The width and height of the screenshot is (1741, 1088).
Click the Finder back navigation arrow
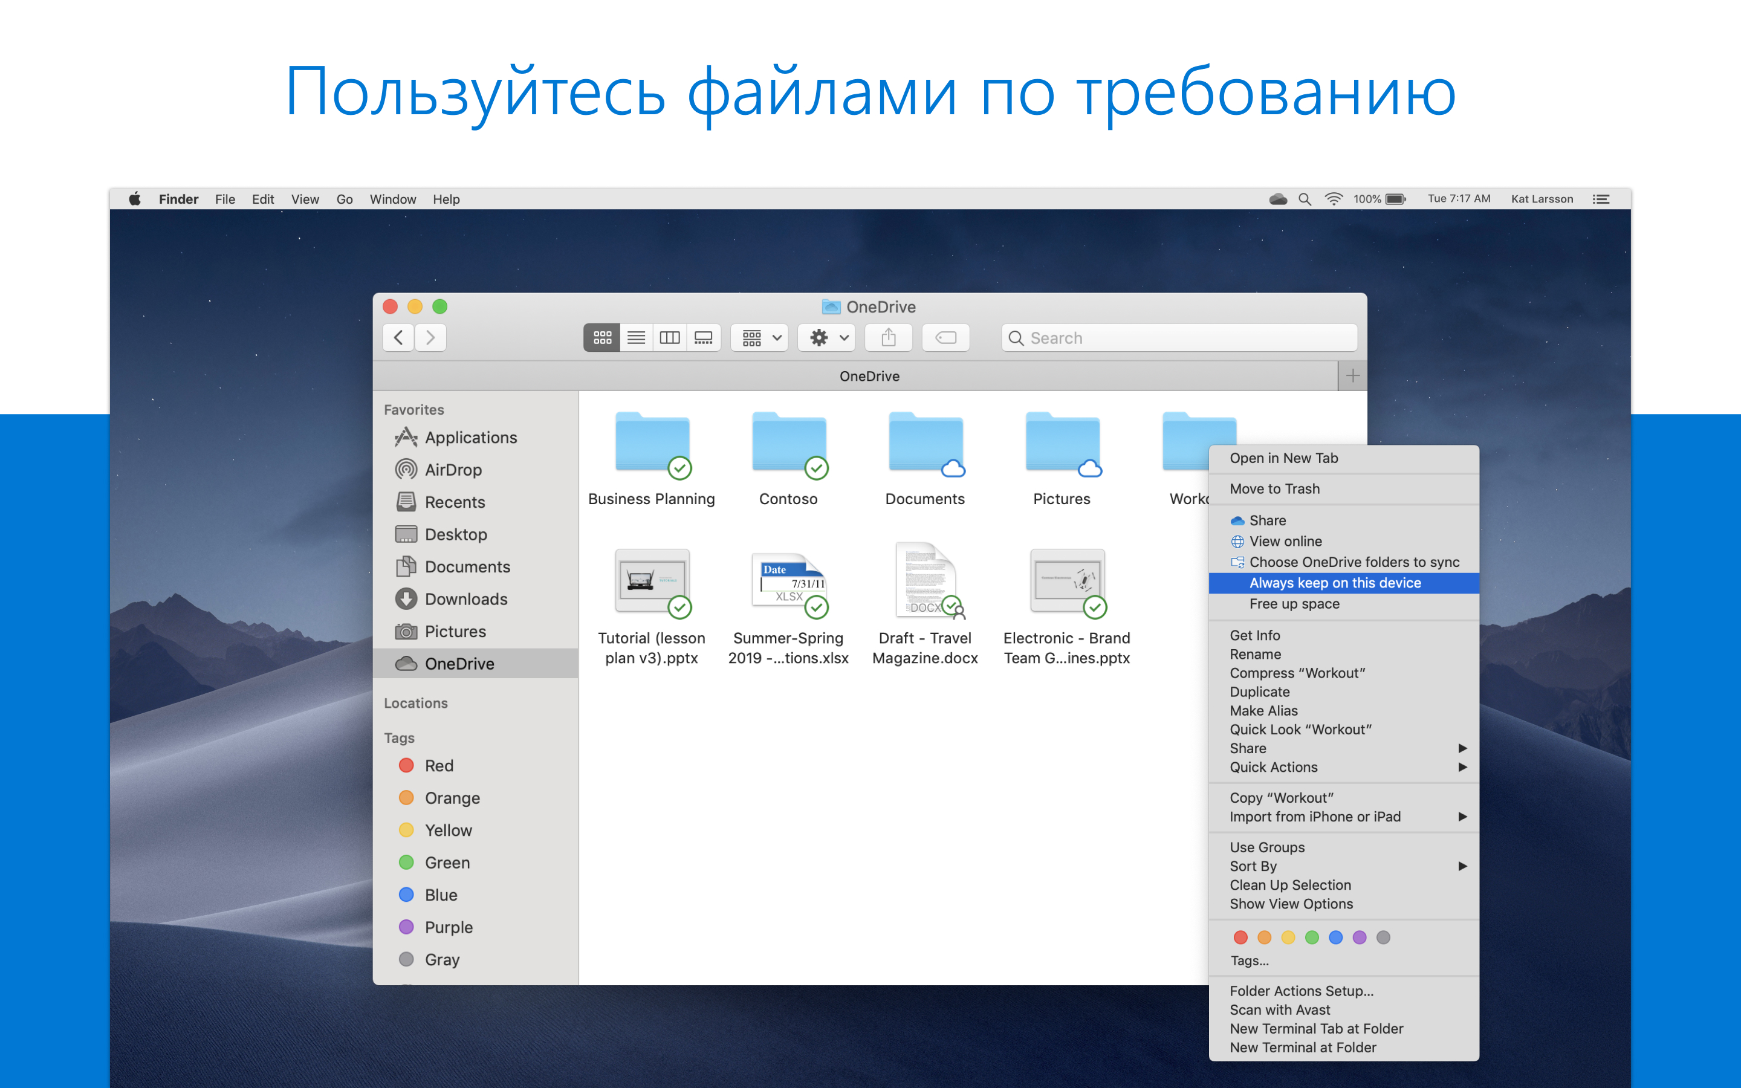click(398, 337)
